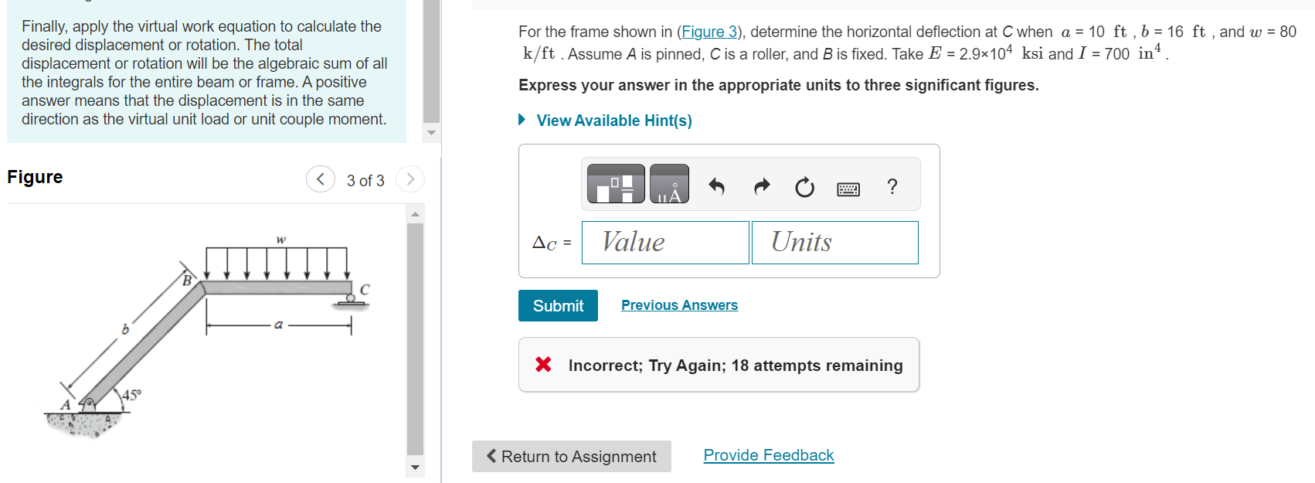Click Return to Assignment
The width and height of the screenshot is (1315, 483).
coord(571,456)
